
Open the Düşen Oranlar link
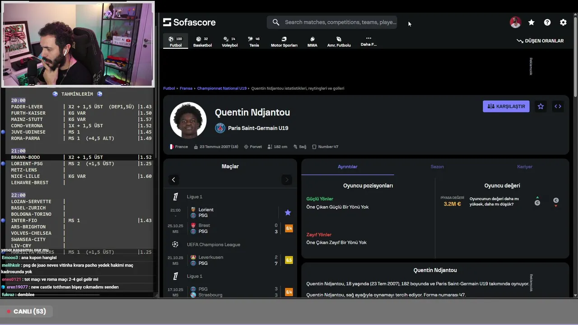[540, 41]
